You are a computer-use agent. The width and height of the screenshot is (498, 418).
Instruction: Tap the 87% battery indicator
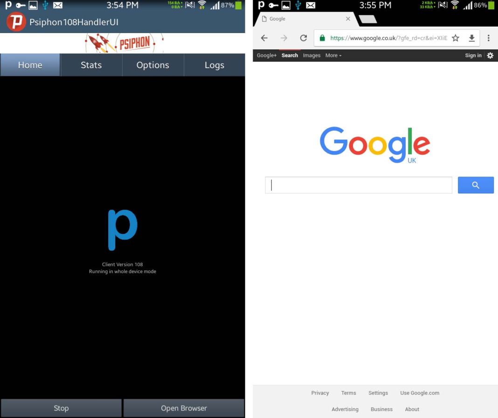(232, 5)
